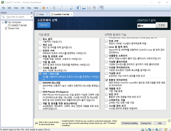Select 파일 및 프린트 서버 radio button

(40, 56)
